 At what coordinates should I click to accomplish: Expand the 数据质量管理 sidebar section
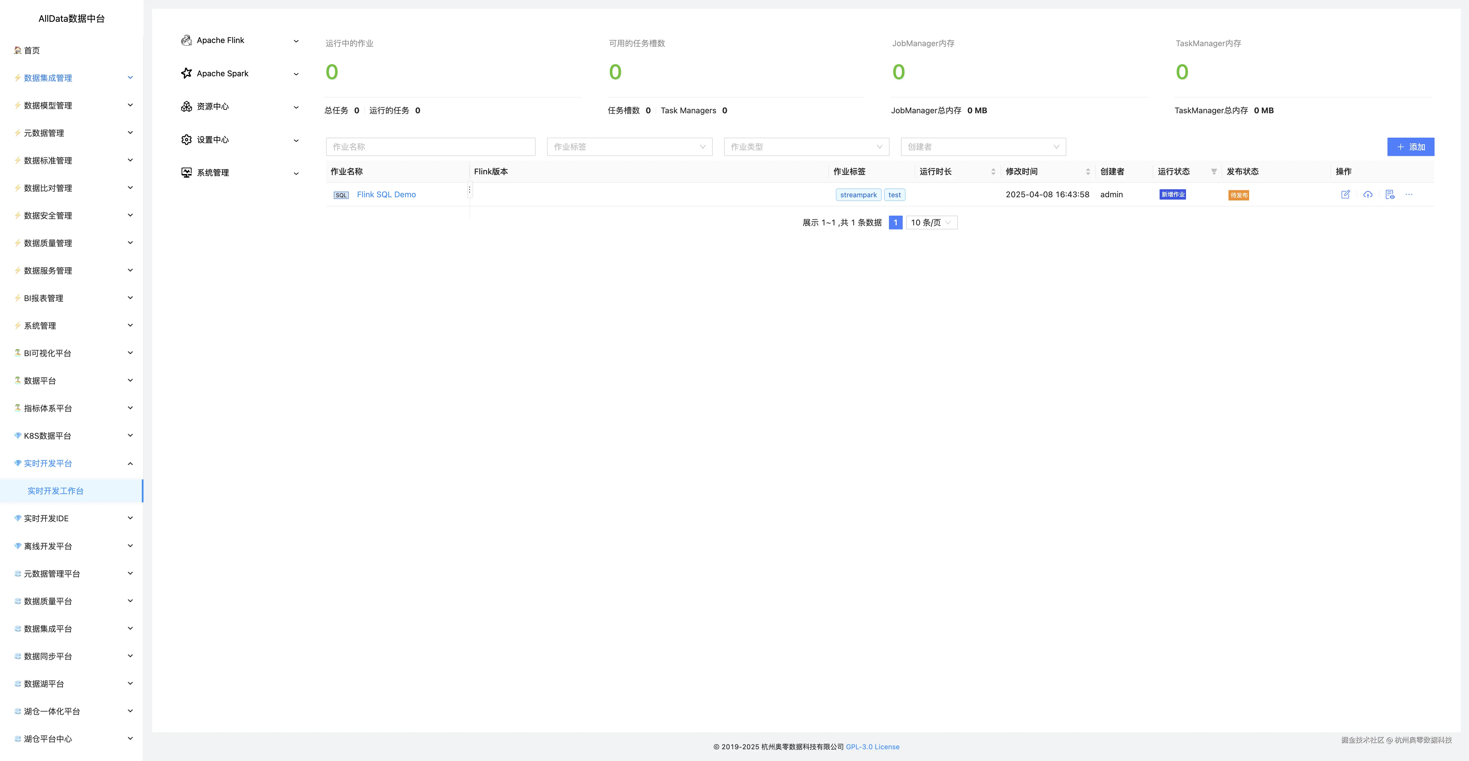pos(48,243)
